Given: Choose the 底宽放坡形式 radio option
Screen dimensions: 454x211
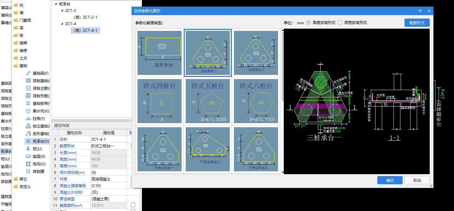Looking at the screenshot, I should click(340, 23).
